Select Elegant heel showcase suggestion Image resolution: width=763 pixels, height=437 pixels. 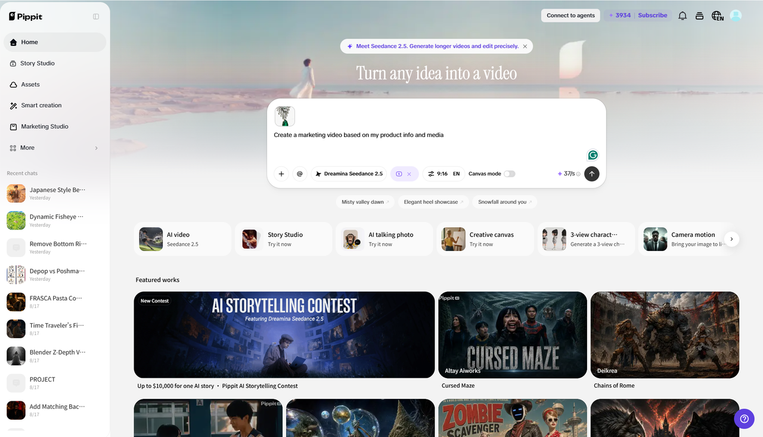click(433, 202)
